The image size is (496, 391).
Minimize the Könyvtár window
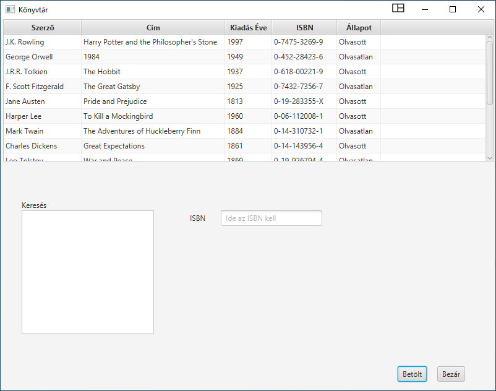click(425, 9)
